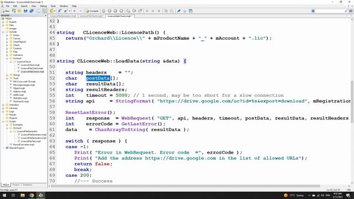Image resolution: width=354 pixels, height=199 pixels.
Task: Click the Step Into debug icon
Action: point(128,11)
